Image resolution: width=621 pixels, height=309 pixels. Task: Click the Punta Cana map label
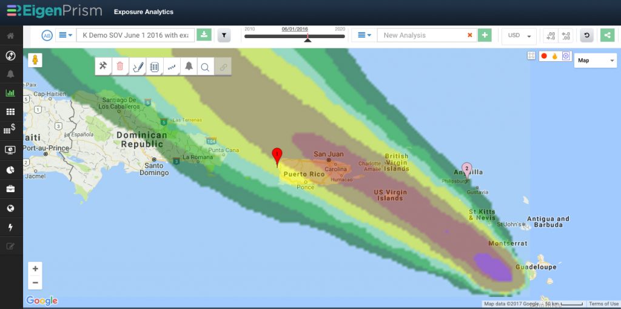point(224,150)
